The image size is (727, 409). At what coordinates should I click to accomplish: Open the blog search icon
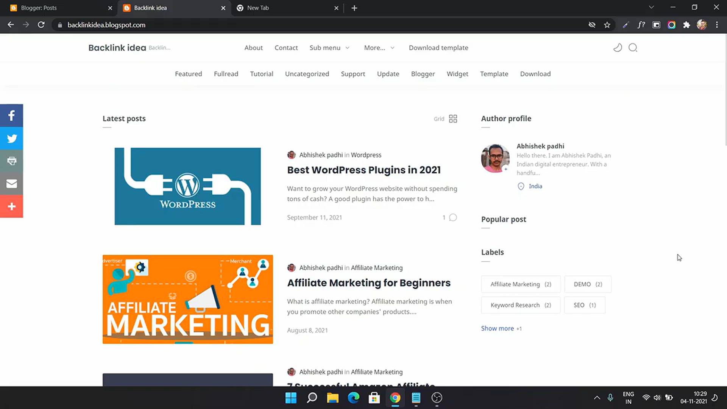(633, 48)
